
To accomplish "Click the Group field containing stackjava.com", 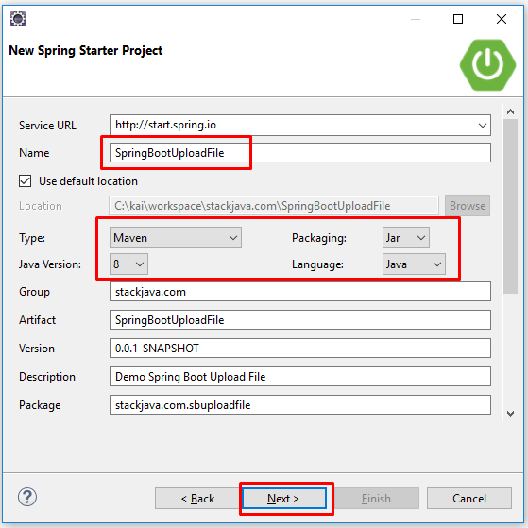I will click(300, 292).
